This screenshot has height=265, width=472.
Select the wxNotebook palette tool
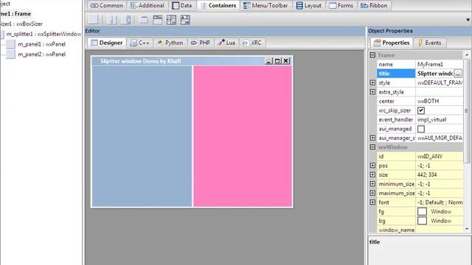144,20
